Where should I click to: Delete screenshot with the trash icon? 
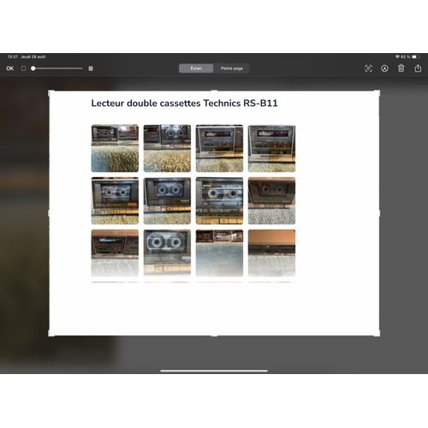(401, 68)
